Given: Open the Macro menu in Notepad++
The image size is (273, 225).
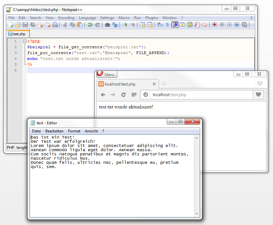Looking at the screenshot, I should point(124,18).
